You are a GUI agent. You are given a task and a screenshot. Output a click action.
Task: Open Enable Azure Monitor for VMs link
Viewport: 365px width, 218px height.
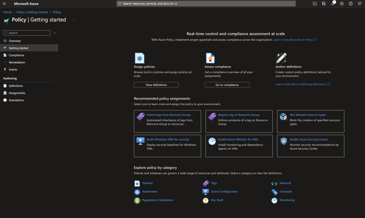pyautogui.click(x=238, y=139)
